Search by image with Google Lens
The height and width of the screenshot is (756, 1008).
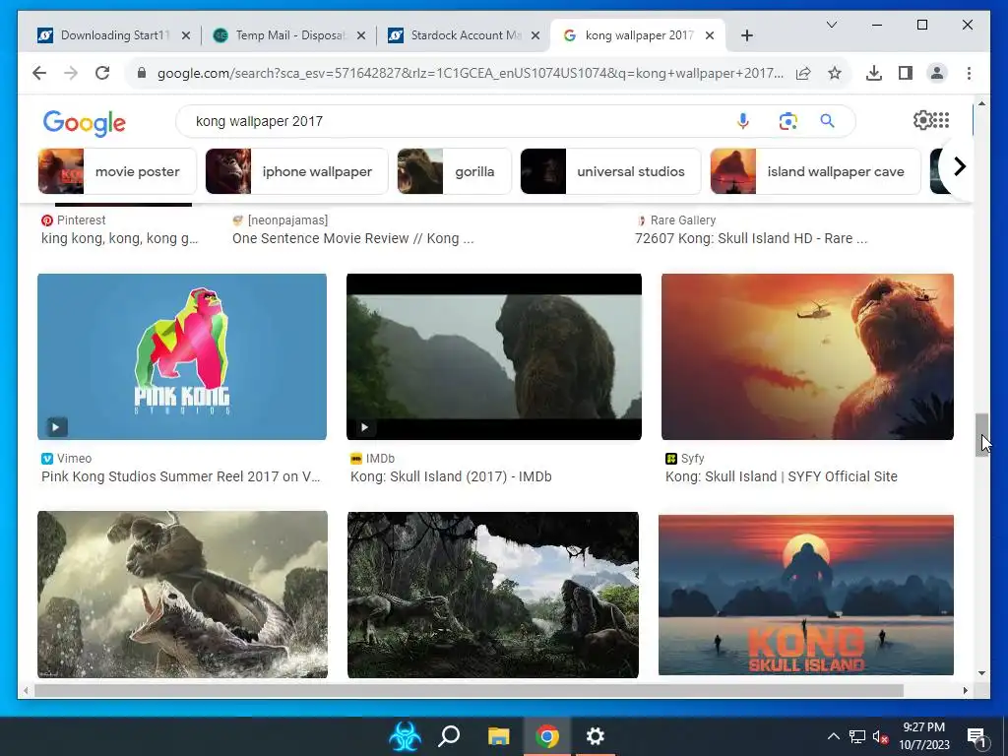pyautogui.click(x=787, y=121)
